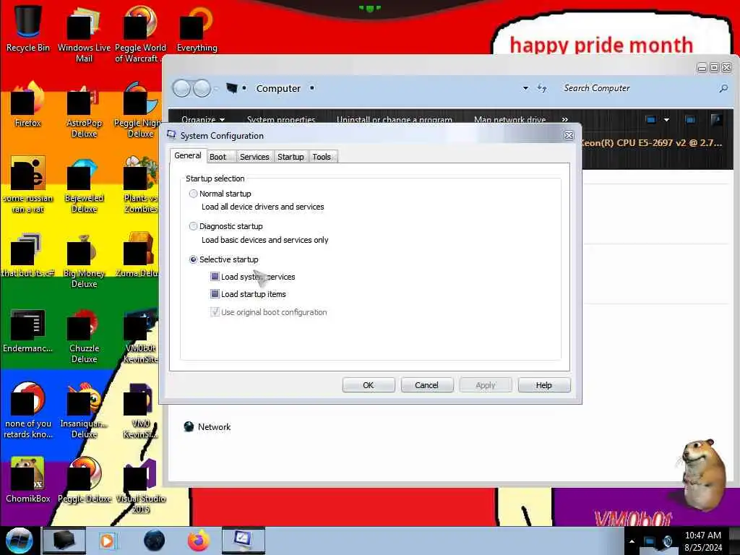The height and width of the screenshot is (555, 740).
Task: Open volume control in system tray
Action: pyautogui.click(x=667, y=541)
